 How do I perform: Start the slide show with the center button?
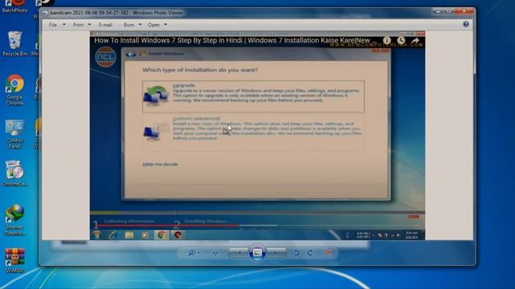pyautogui.click(x=257, y=253)
